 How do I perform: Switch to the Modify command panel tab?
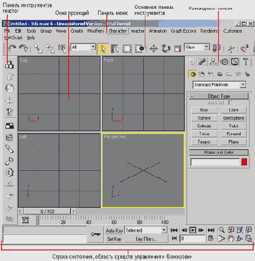(202, 62)
